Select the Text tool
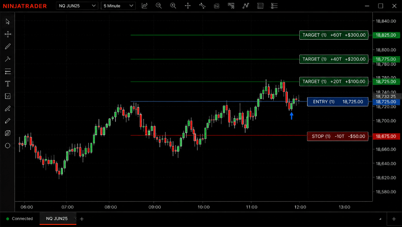The height and width of the screenshot is (227, 402). 8,84
